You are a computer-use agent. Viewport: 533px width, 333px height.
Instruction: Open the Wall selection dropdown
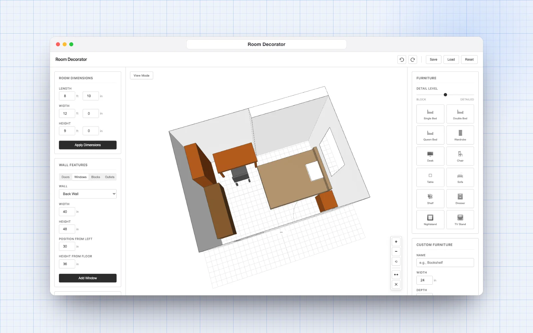[88, 194]
